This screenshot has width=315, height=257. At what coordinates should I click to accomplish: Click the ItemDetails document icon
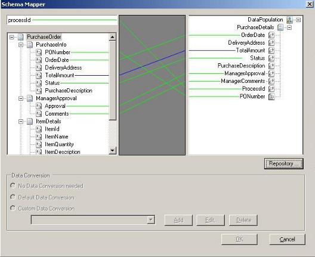point(30,122)
